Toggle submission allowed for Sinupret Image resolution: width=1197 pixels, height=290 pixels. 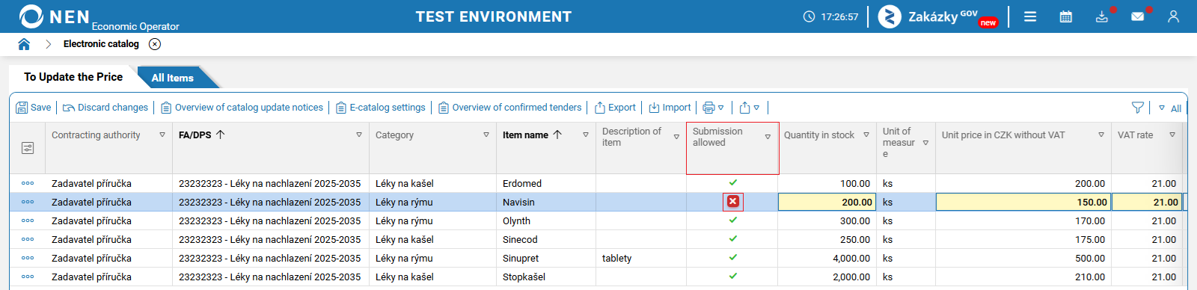(733, 257)
